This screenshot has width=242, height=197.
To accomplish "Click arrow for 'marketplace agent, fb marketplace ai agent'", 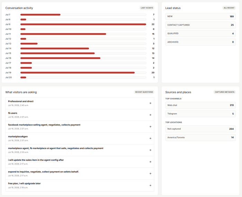I will (150, 150).
